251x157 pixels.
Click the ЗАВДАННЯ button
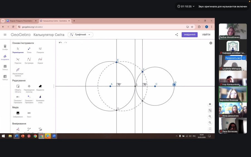tap(190, 35)
